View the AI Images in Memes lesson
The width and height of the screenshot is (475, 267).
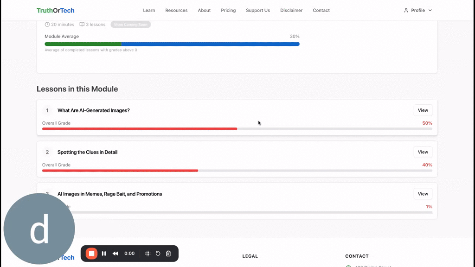point(423,194)
